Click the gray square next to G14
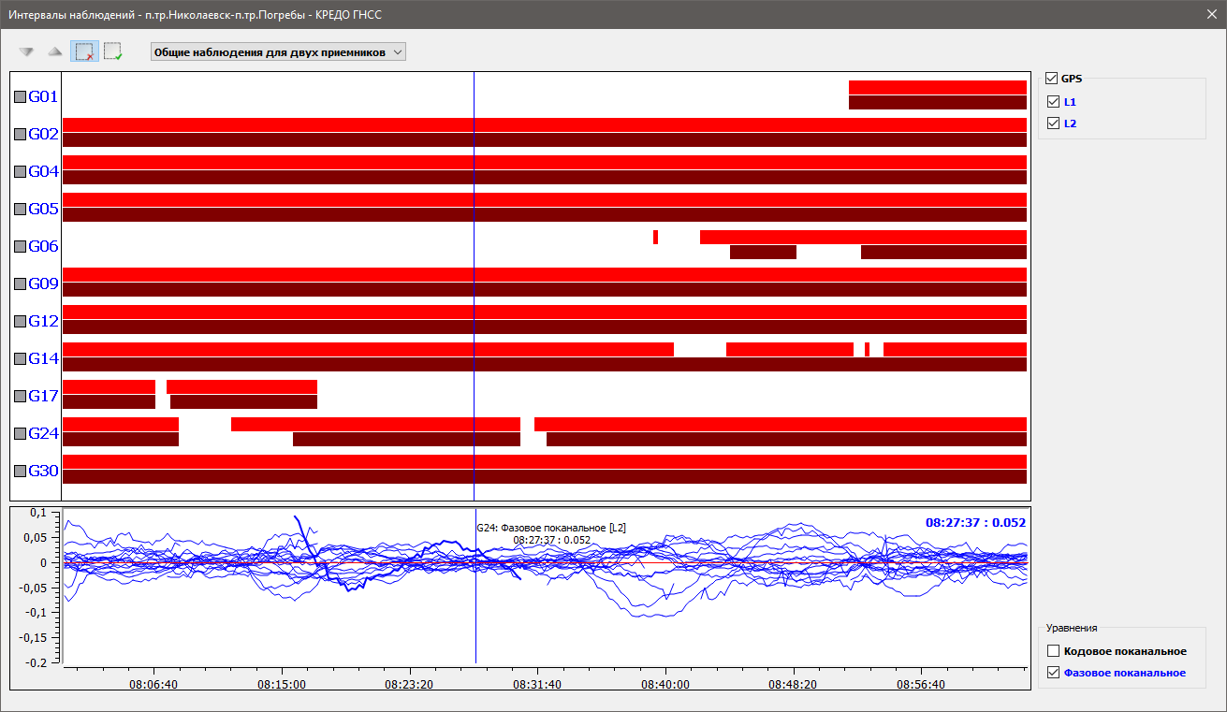 [x=20, y=358]
